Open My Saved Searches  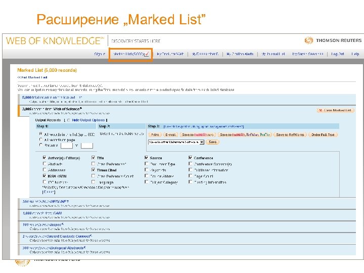307,54
